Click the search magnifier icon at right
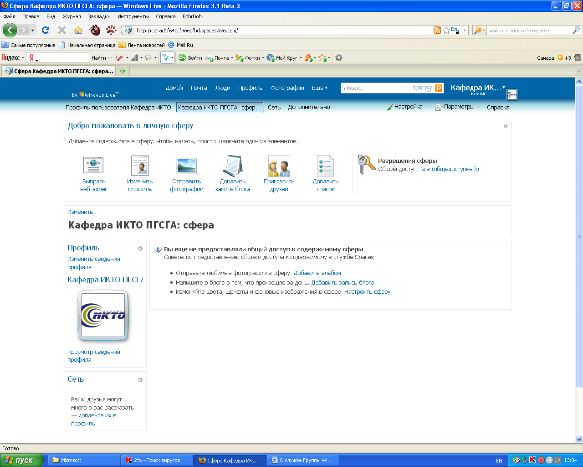This screenshot has height=467, width=583. tap(576, 30)
